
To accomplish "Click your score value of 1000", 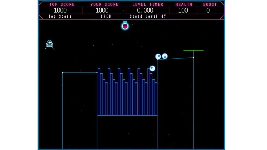I will coord(102,10).
